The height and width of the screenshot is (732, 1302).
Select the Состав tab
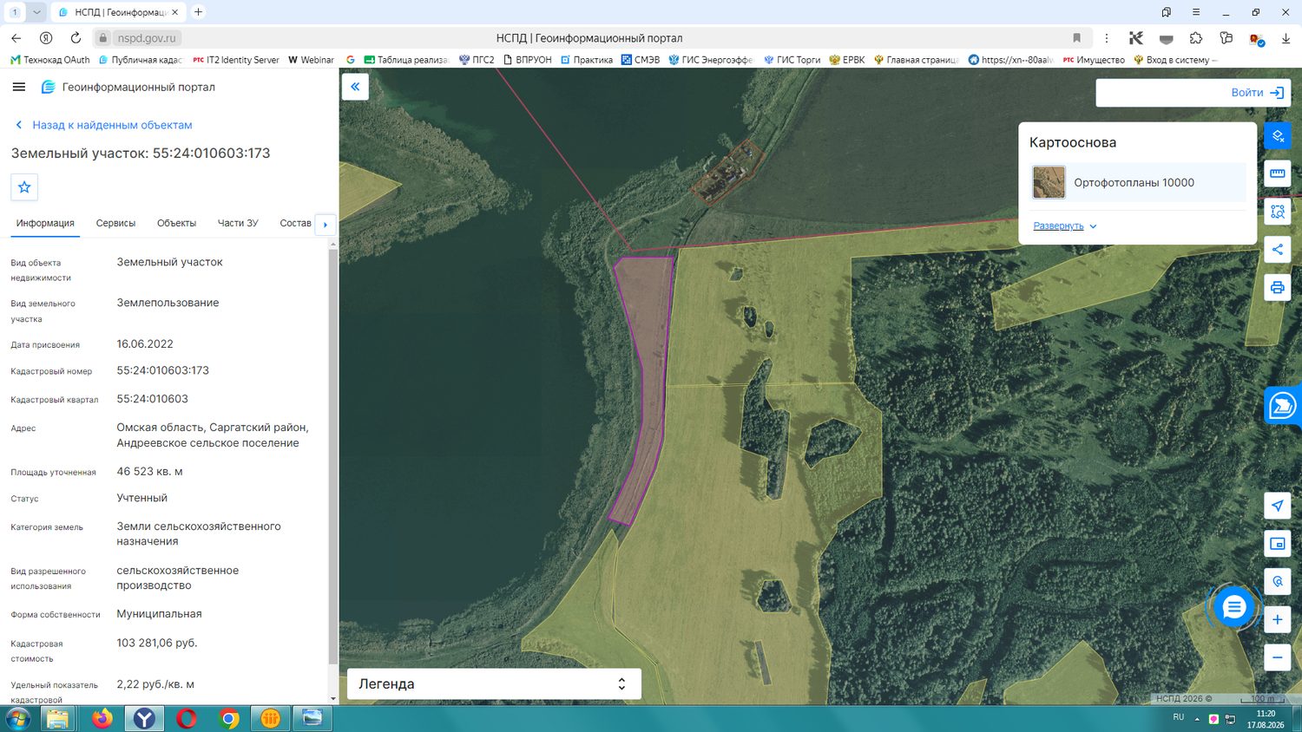(x=295, y=223)
